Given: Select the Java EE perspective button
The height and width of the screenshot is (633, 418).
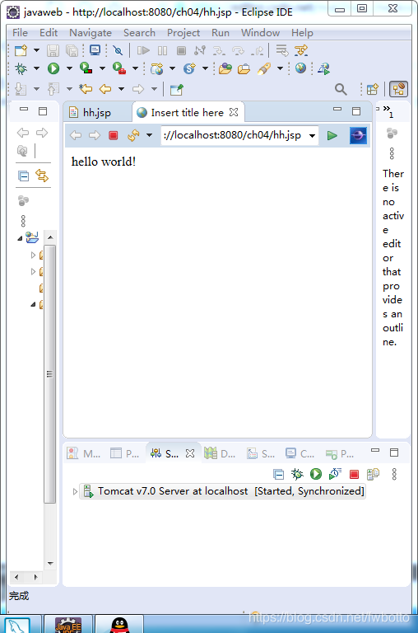Looking at the screenshot, I should 398,89.
